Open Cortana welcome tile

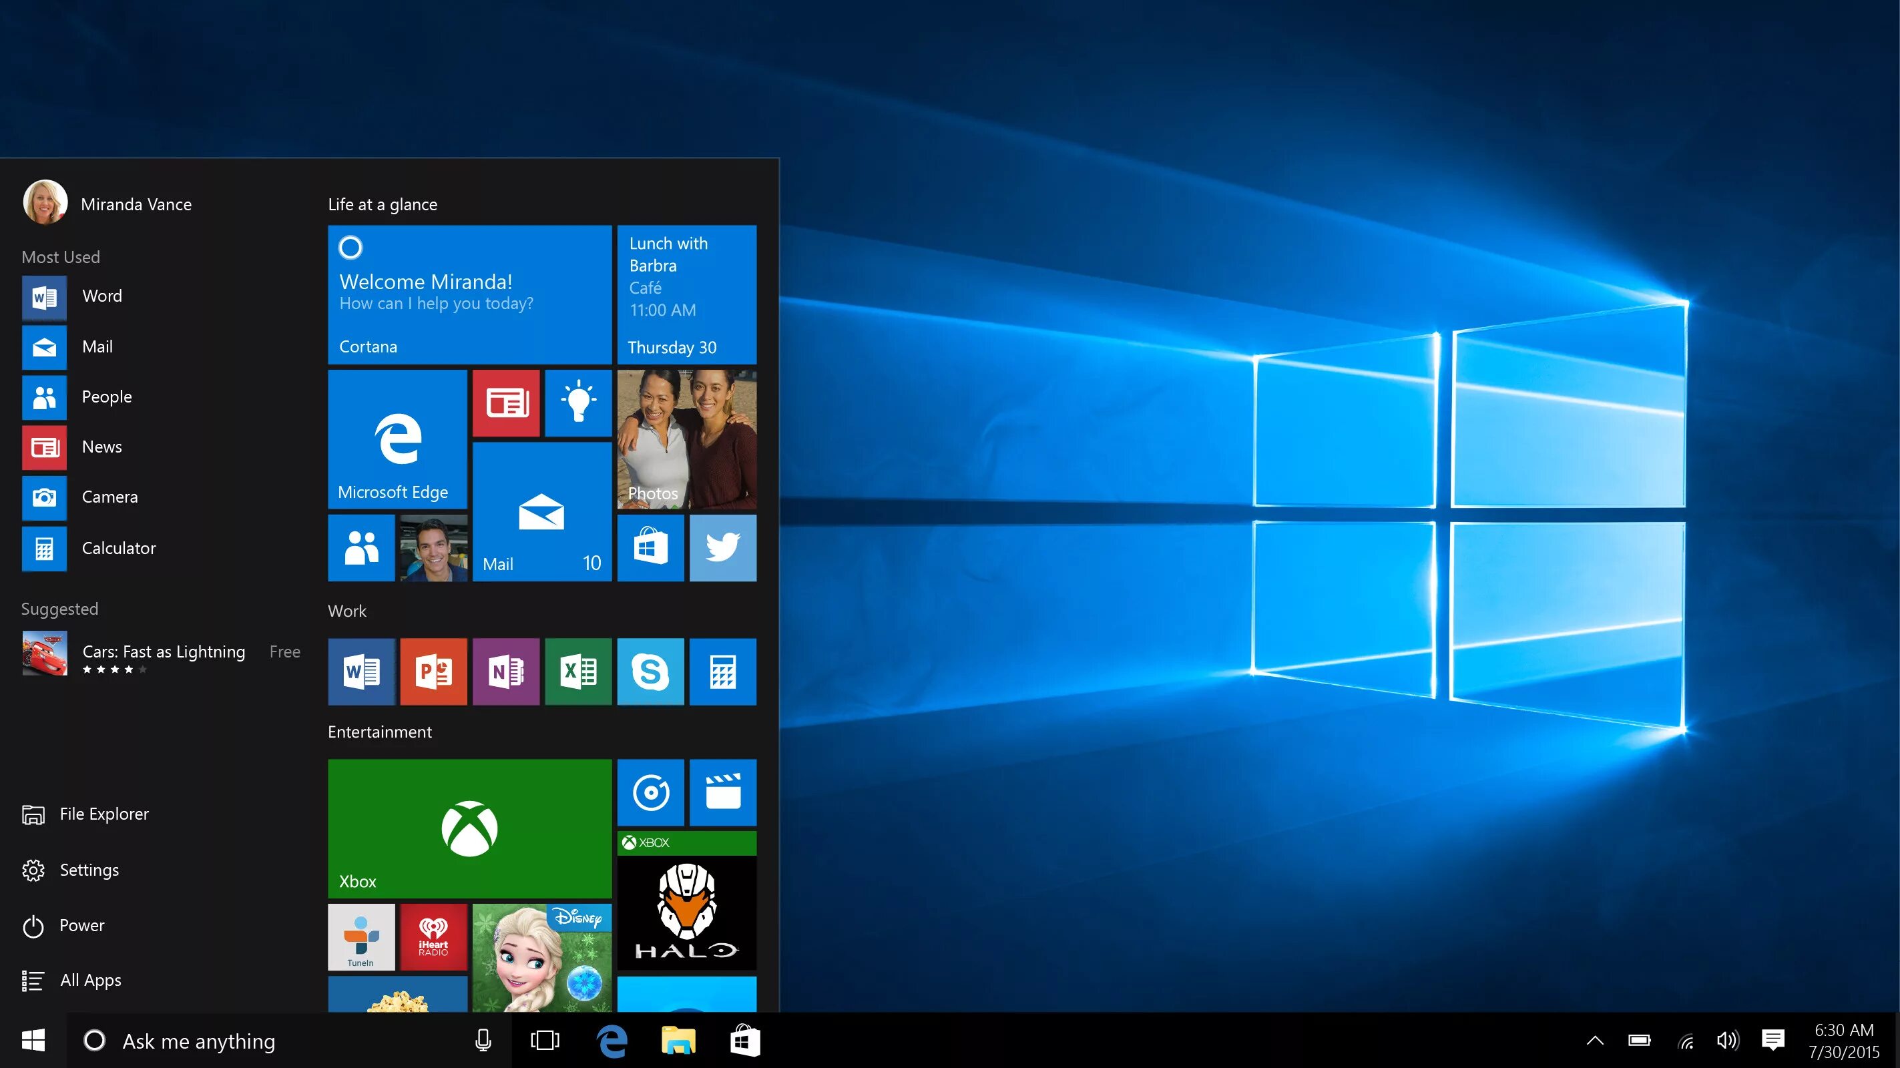[469, 294]
